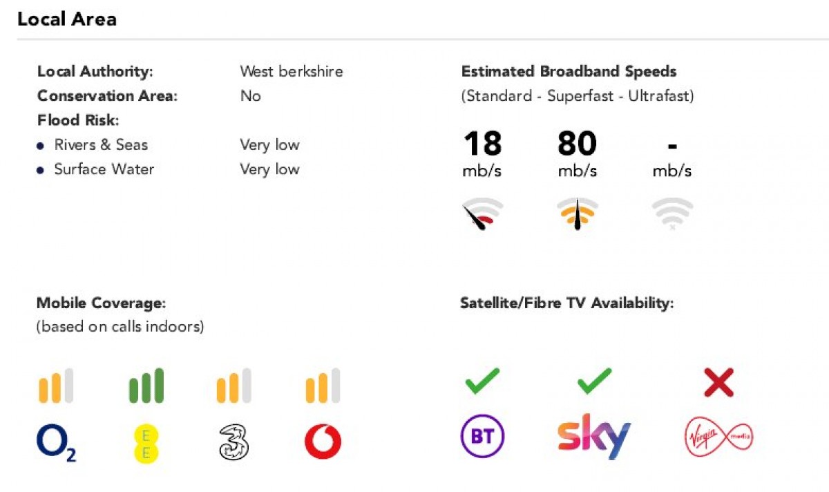
Task: Click the Sky logo
Action: [x=594, y=436]
